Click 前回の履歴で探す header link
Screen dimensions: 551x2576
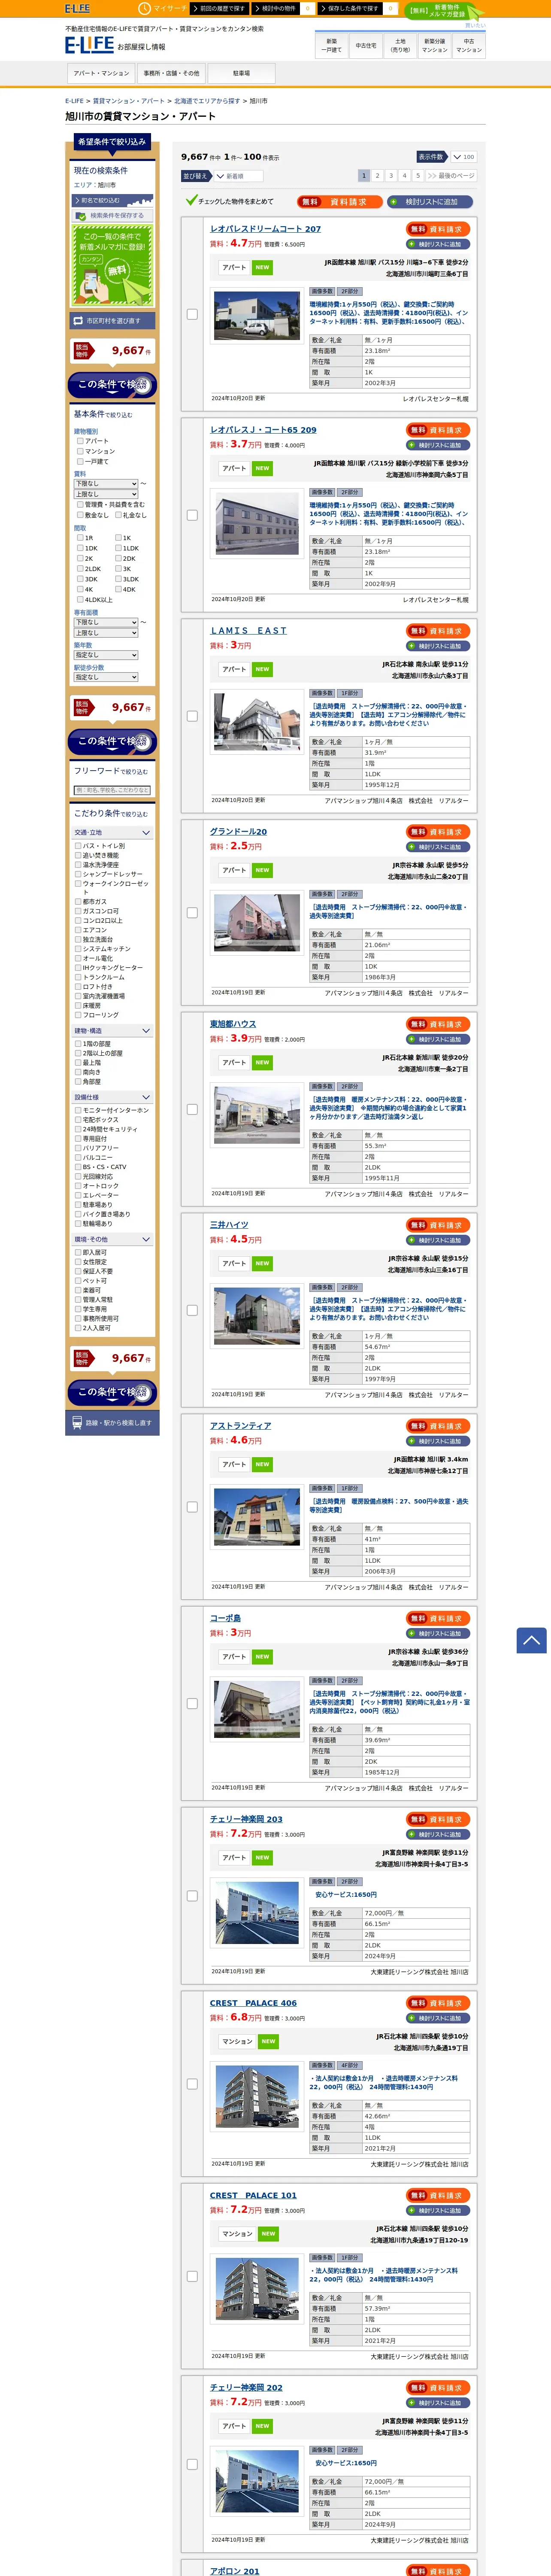point(218,8)
